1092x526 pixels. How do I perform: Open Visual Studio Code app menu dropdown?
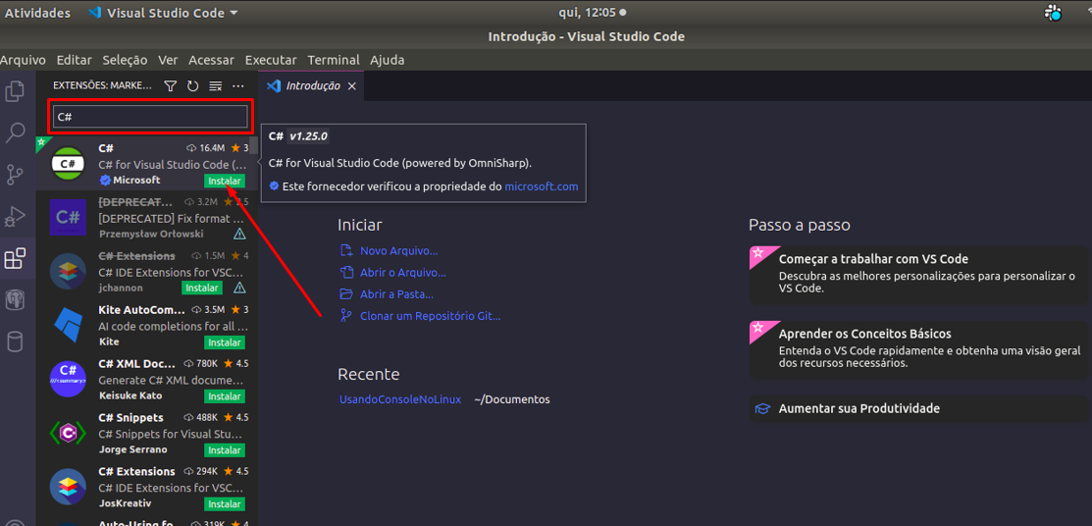164,13
